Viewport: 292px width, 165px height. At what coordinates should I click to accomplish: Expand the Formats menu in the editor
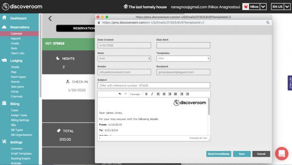click(136, 94)
